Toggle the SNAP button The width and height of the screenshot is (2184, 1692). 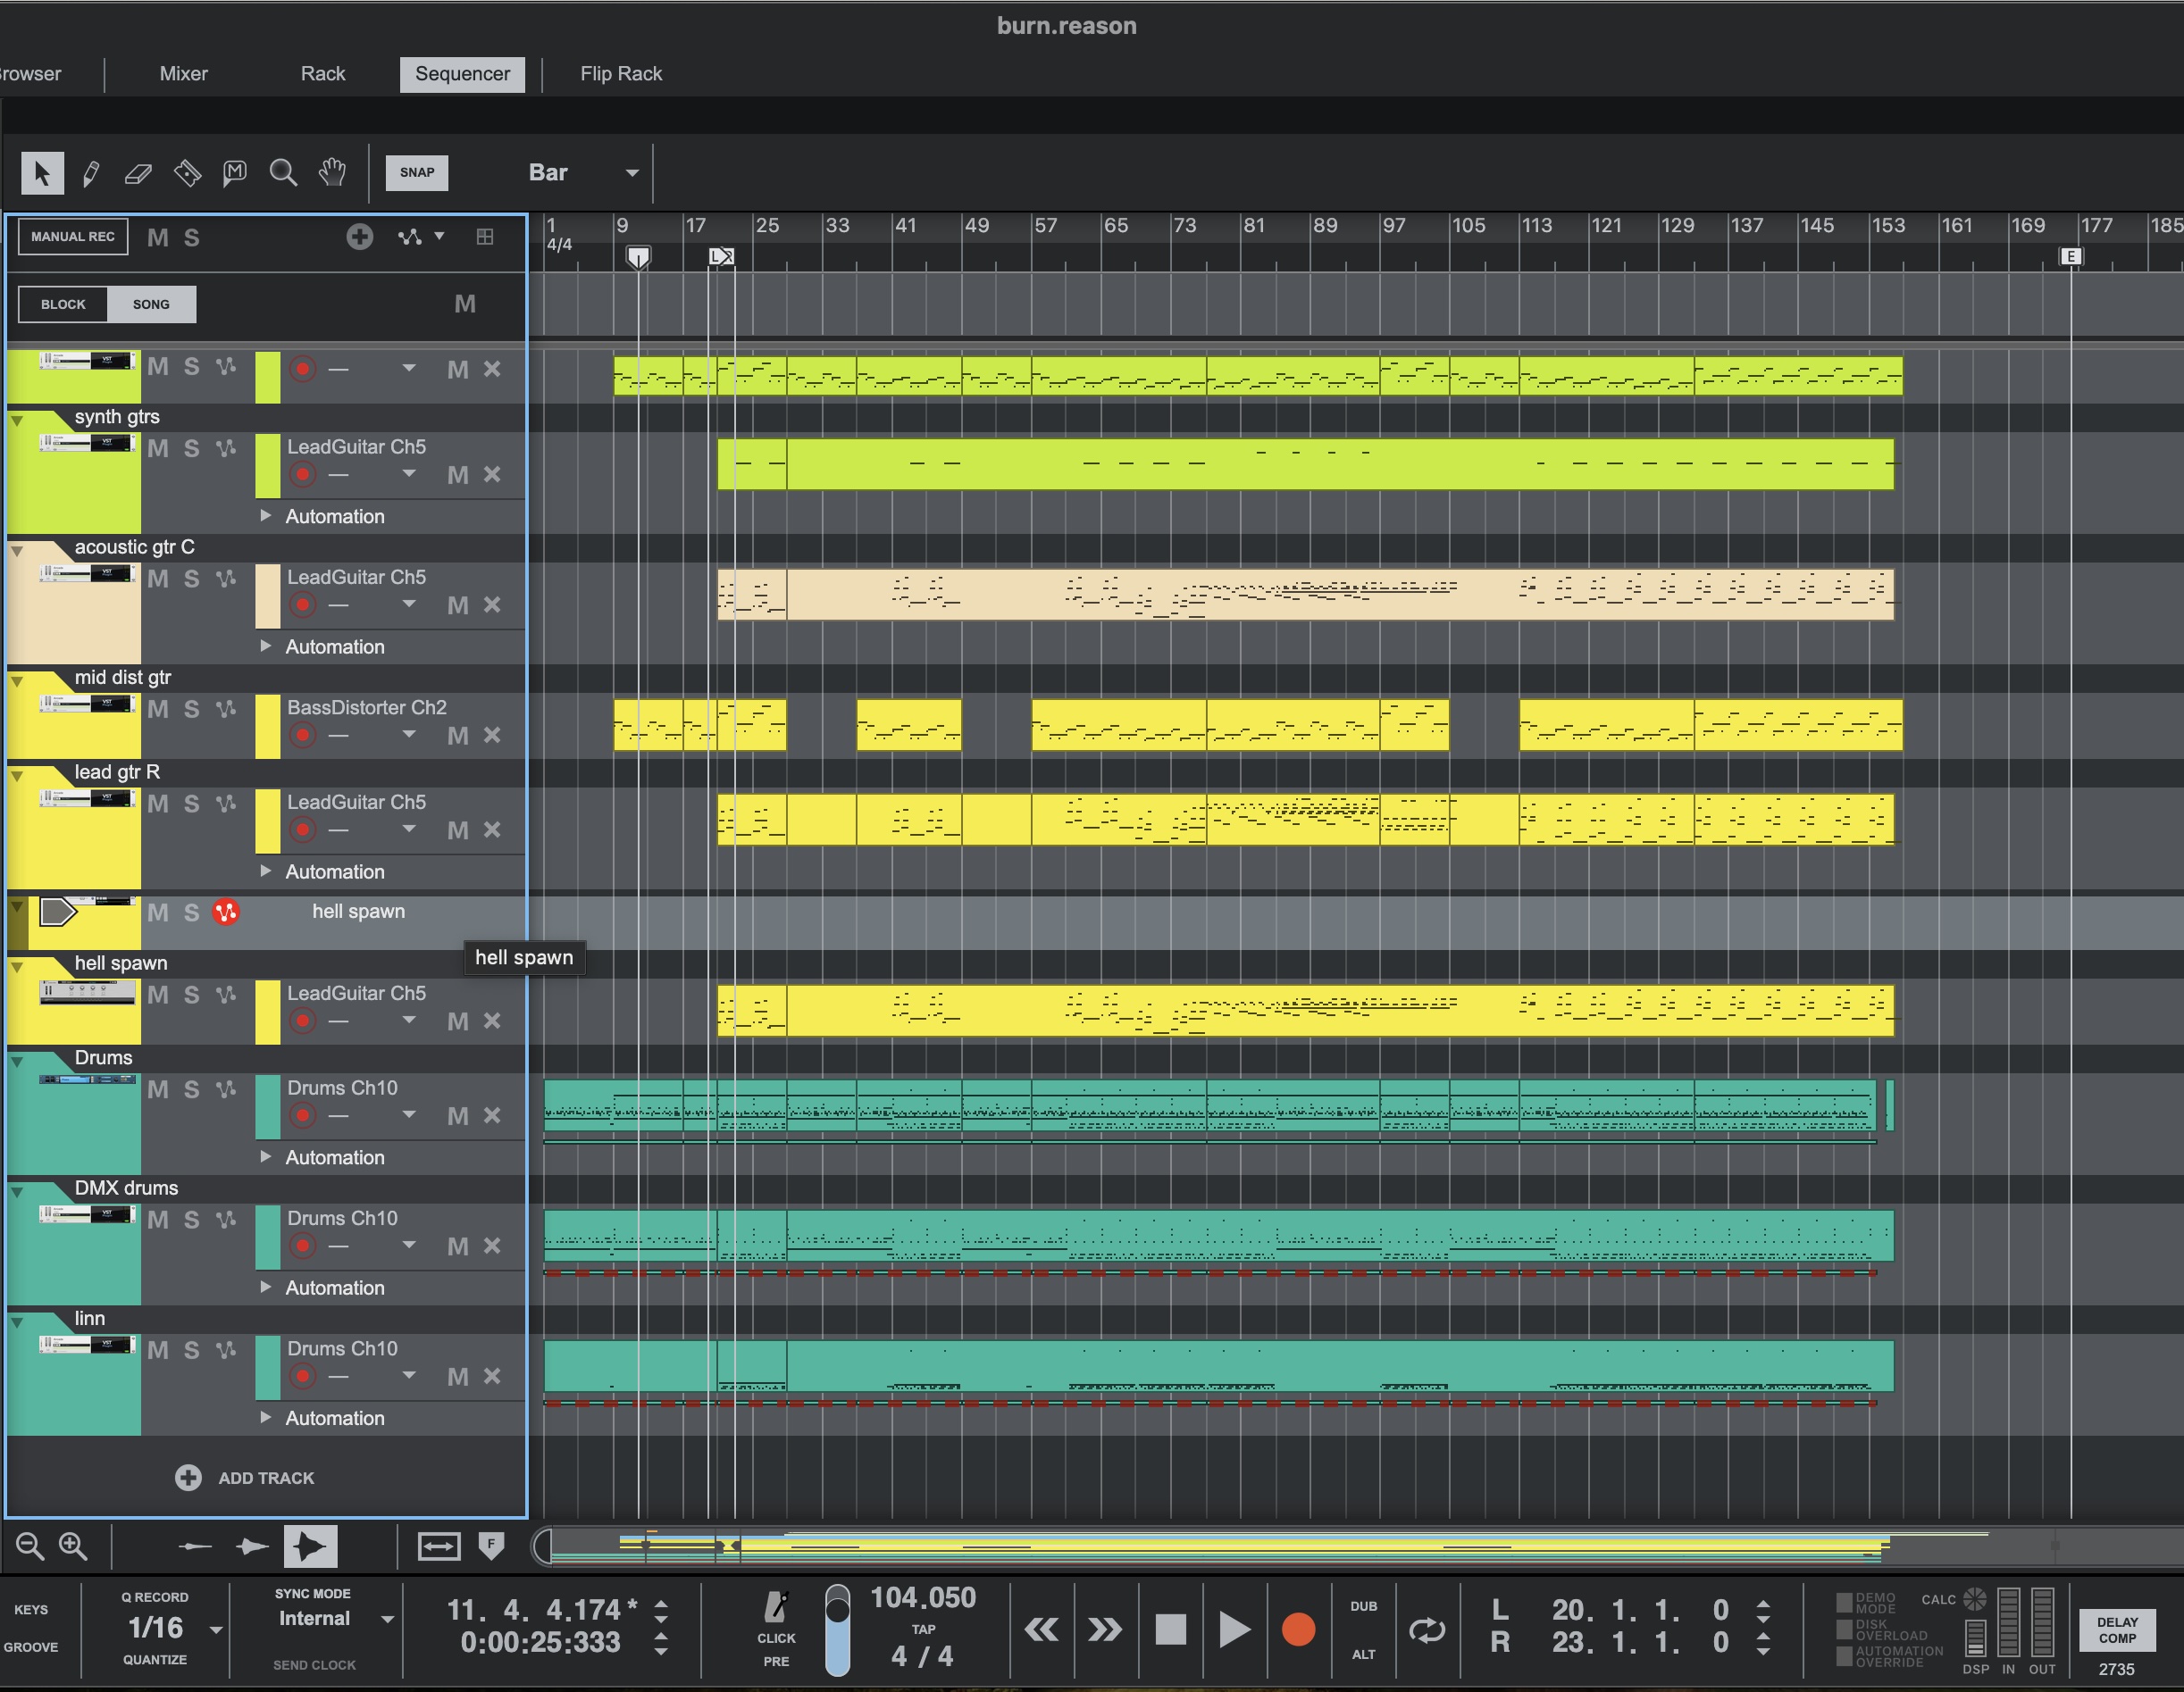(417, 173)
